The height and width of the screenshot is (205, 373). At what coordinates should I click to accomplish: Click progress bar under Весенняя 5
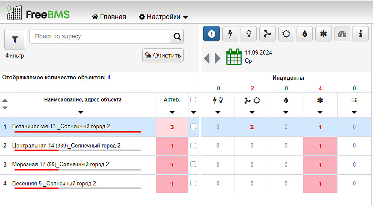78,188
